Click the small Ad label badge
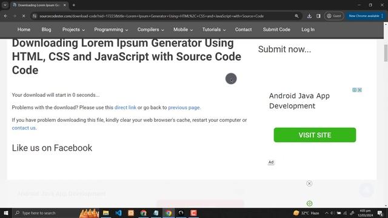 pos(271,162)
